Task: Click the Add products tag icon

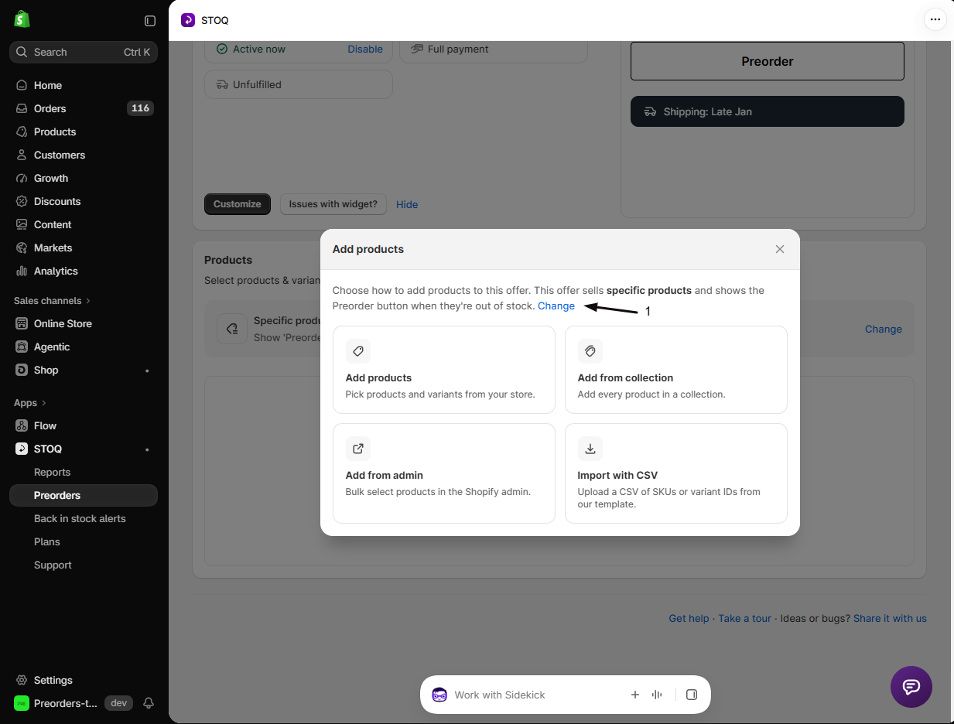Action: (357, 351)
